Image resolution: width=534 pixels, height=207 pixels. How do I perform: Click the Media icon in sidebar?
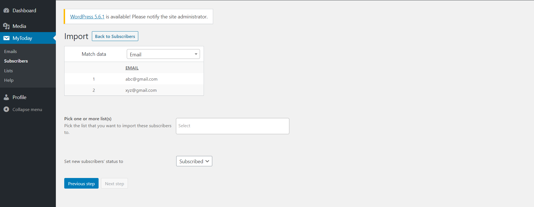pyautogui.click(x=6, y=26)
